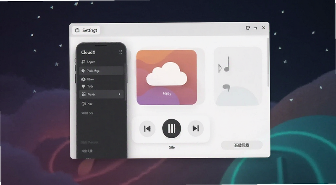
Task: Click the clipboard icon in the Settingt tab
Action: click(x=77, y=30)
